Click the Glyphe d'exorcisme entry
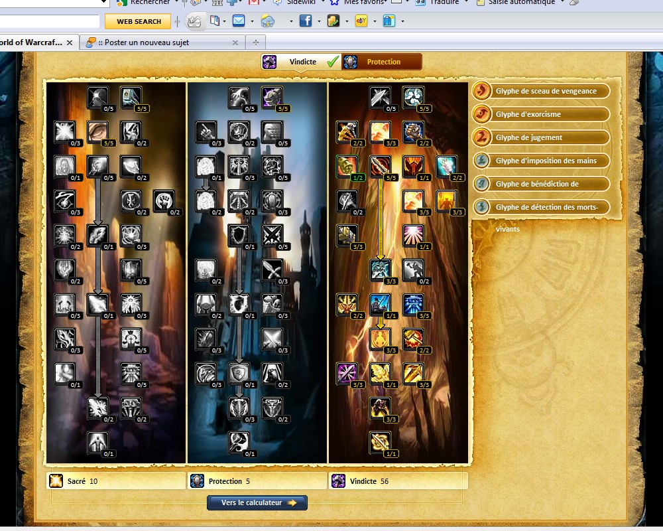Screen dimensions: 663x531 click(x=541, y=114)
